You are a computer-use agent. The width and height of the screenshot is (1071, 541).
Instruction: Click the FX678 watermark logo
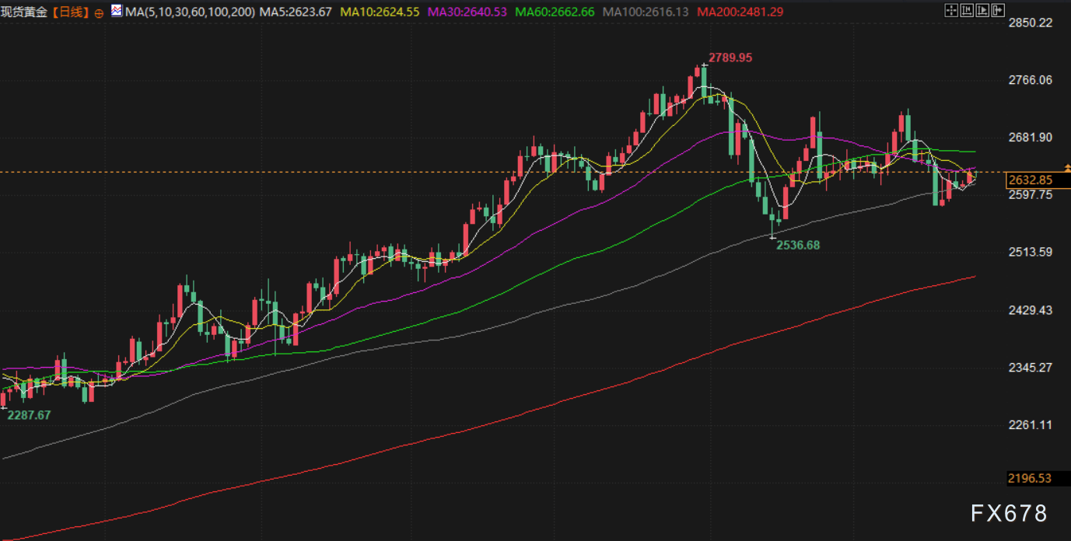[x=1009, y=513]
